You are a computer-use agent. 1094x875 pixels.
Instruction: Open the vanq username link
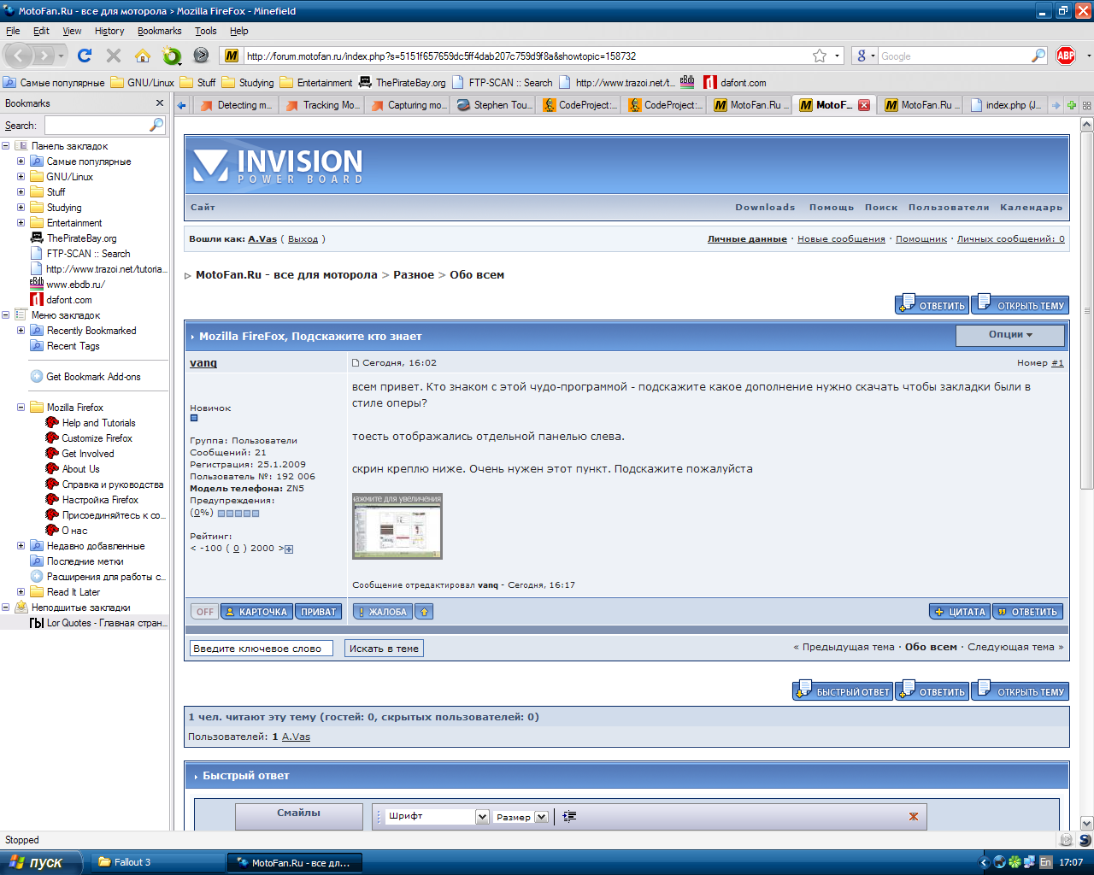(203, 363)
